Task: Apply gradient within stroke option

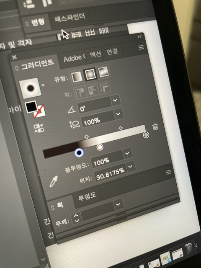Action: click(80, 93)
